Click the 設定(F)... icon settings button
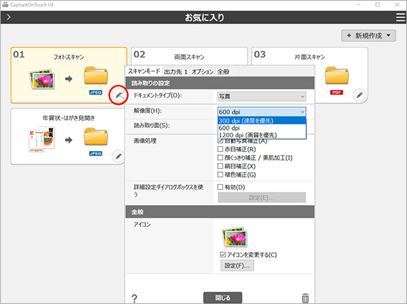This screenshot has width=407, height=304. click(x=235, y=266)
